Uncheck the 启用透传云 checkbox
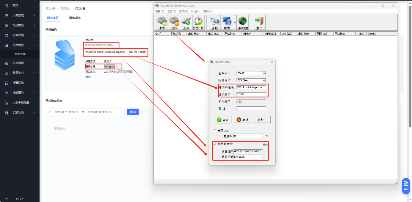 (x=215, y=144)
